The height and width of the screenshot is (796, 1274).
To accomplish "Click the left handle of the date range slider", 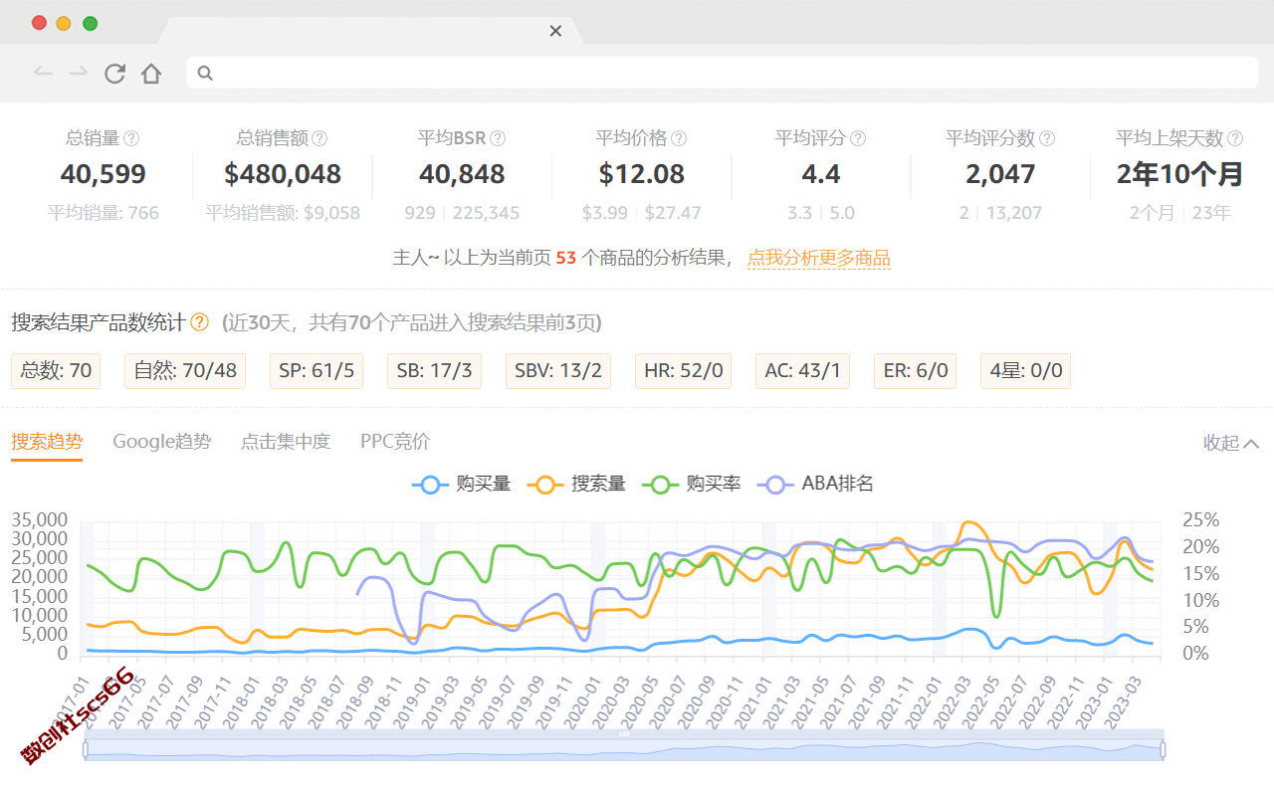I will tap(86, 749).
